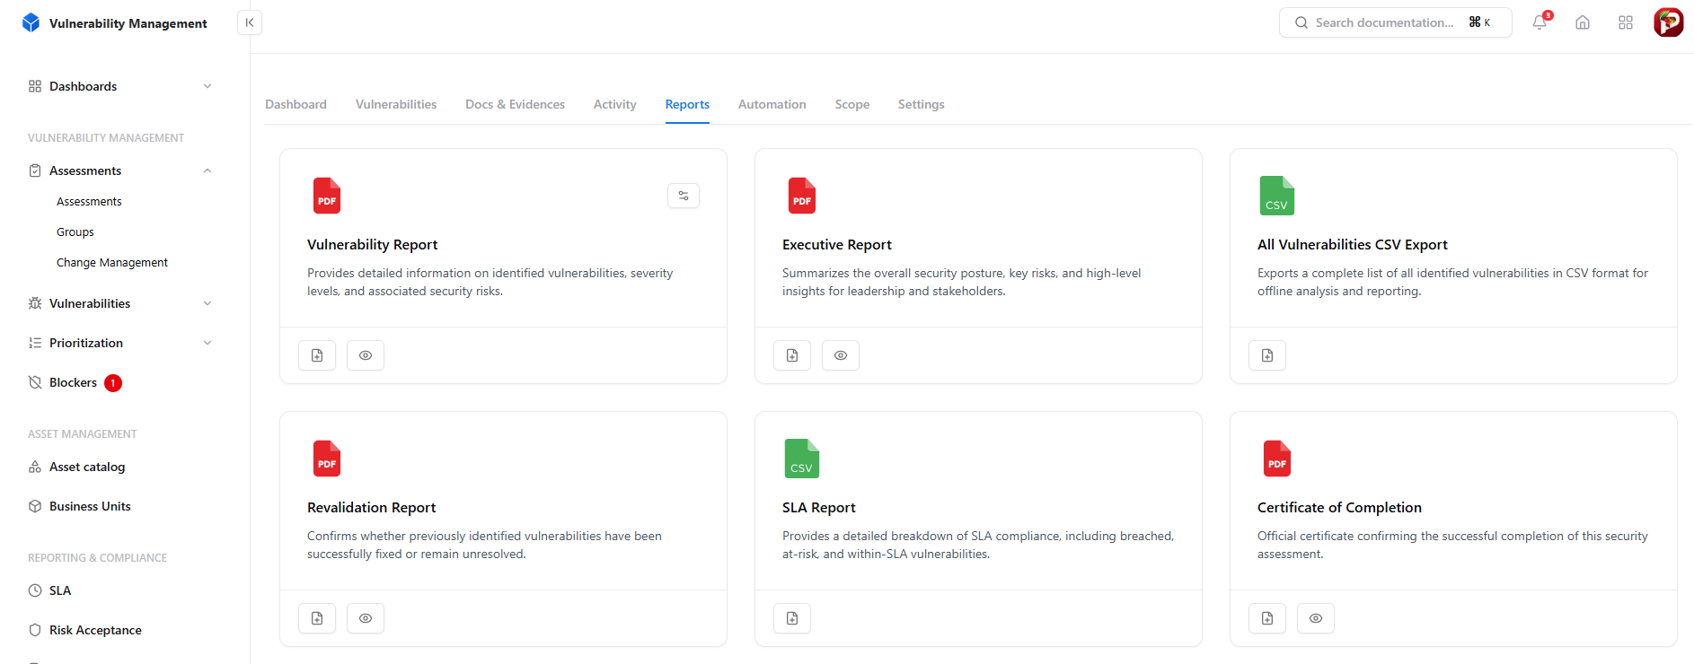The width and height of the screenshot is (1694, 664).
Task: Download the Revalidation Report
Action: (317, 618)
